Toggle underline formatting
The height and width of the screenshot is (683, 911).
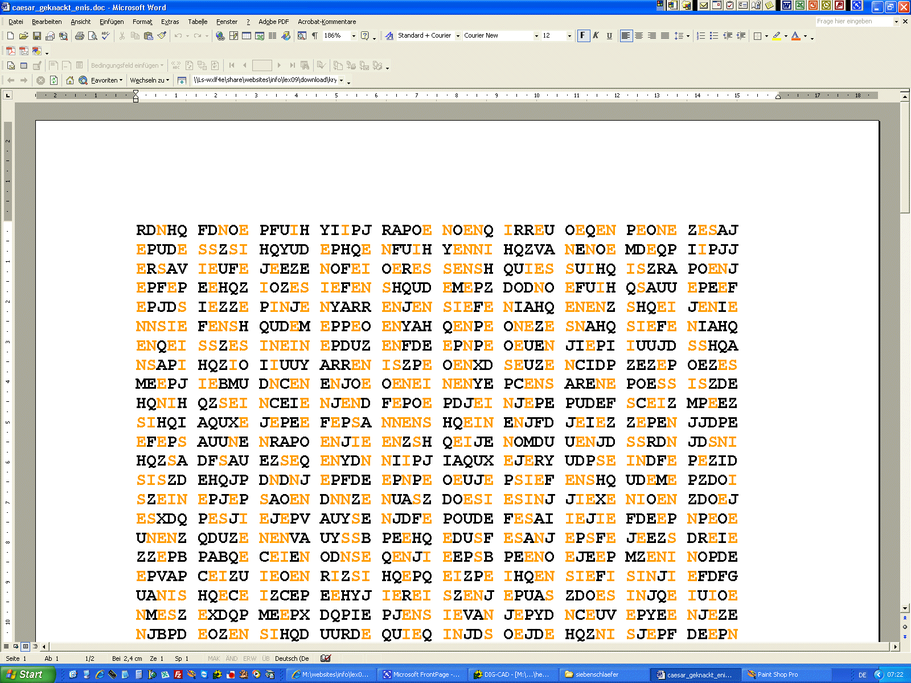(x=609, y=36)
